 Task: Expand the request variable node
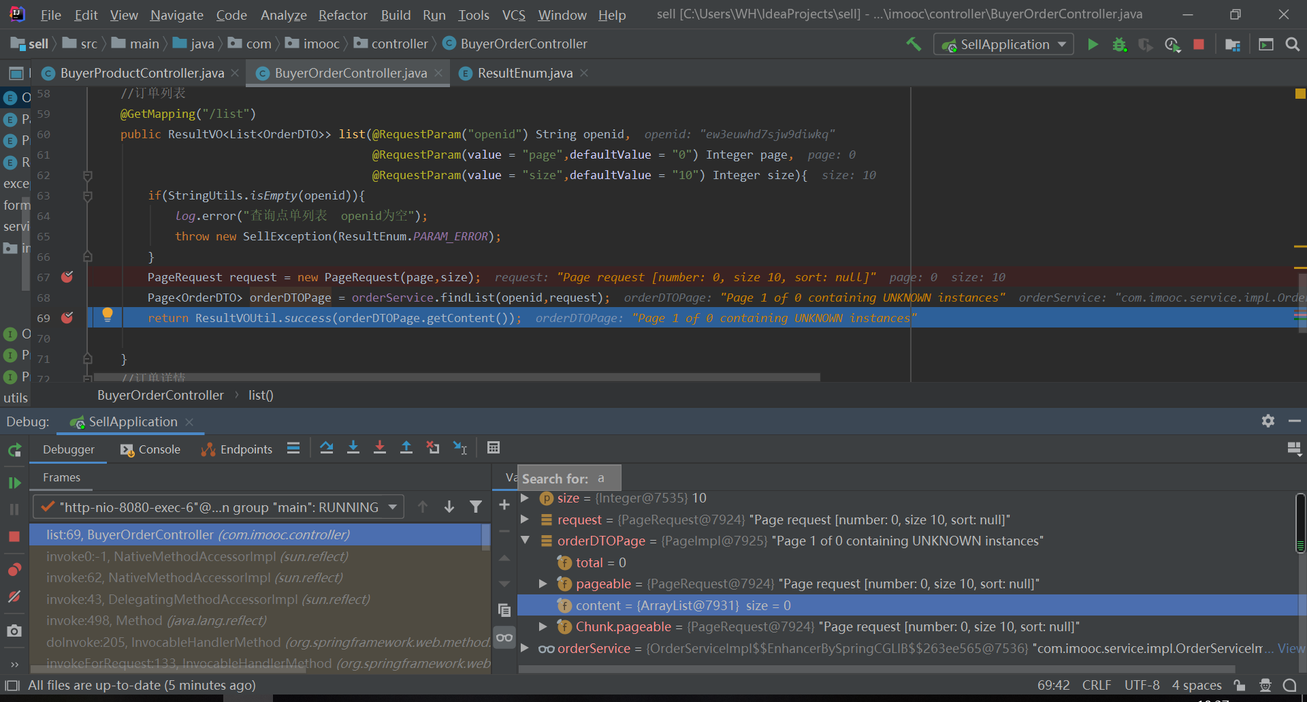526,520
